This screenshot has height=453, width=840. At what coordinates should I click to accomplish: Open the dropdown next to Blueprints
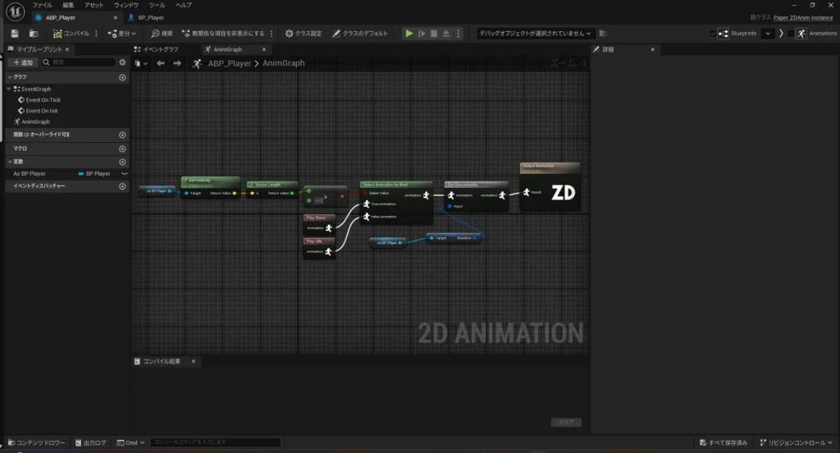(768, 34)
